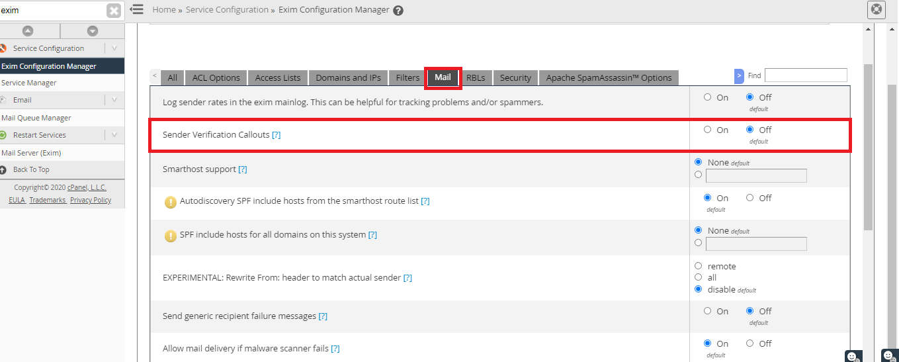Image resolution: width=899 pixels, height=362 pixels.
Task: Collapse the Email section chevron
Action: (x=114, y=100)
